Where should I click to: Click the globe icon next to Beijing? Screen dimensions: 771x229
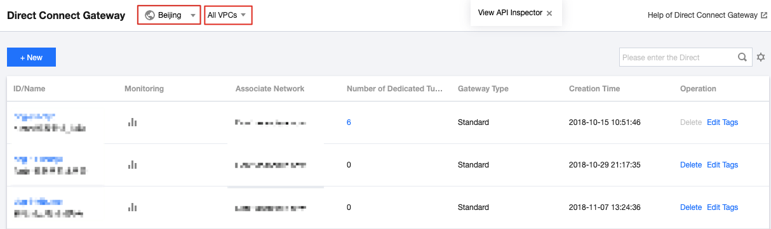coord(150,15)
